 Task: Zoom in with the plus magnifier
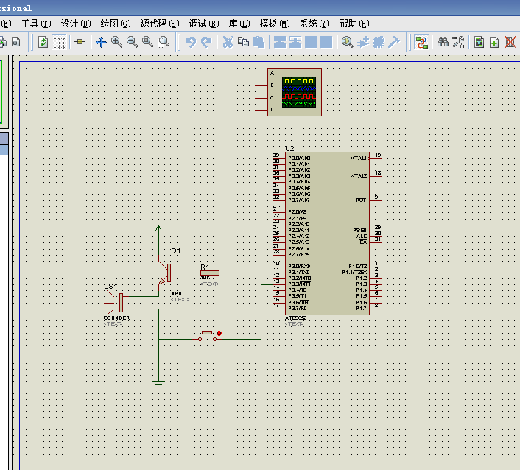(116, 42)
